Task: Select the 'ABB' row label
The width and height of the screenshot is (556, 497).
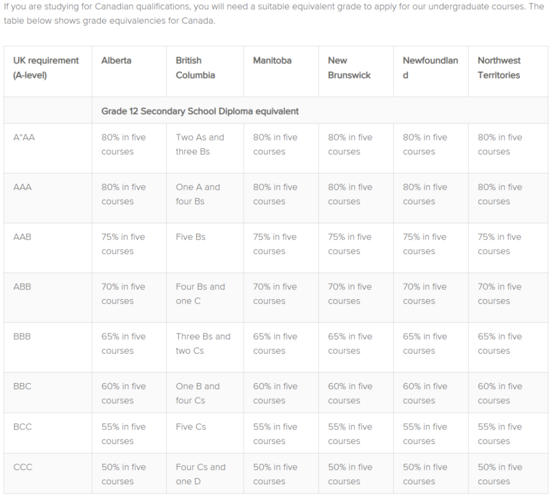Action: (22, 286)
